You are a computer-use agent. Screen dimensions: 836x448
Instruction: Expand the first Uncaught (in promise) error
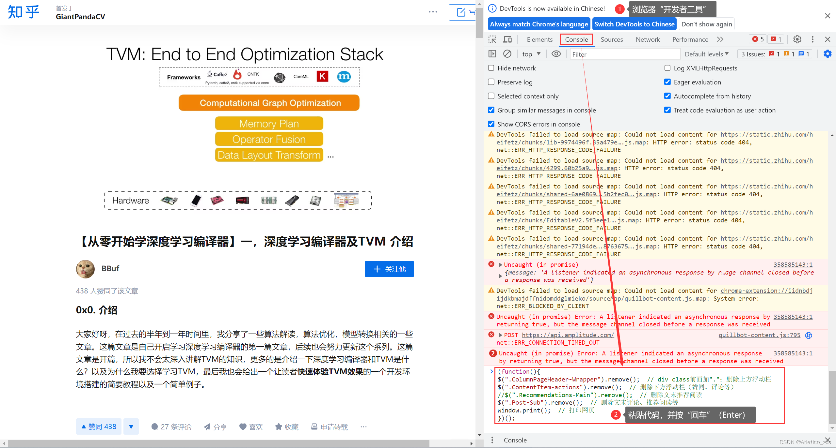click(x=501, y=265)
